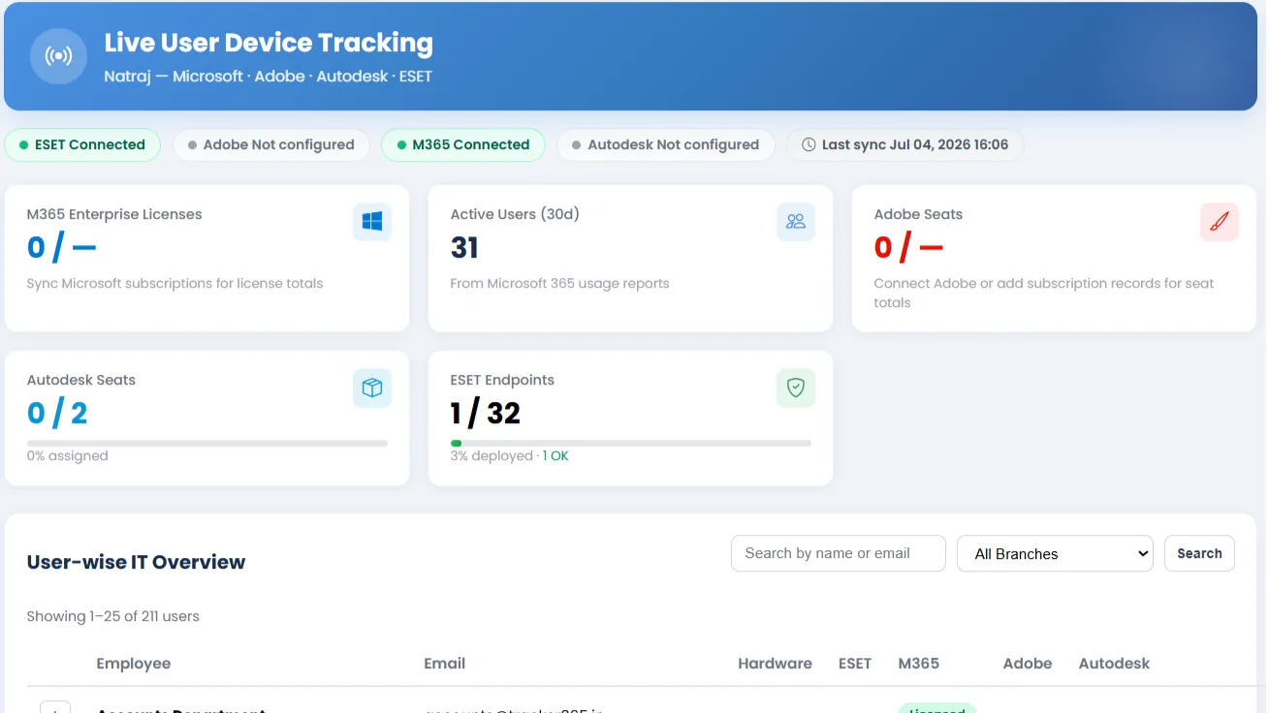
Task: Click the 3% deployed · 1 OK text
Action: click(x=510, y=456)
